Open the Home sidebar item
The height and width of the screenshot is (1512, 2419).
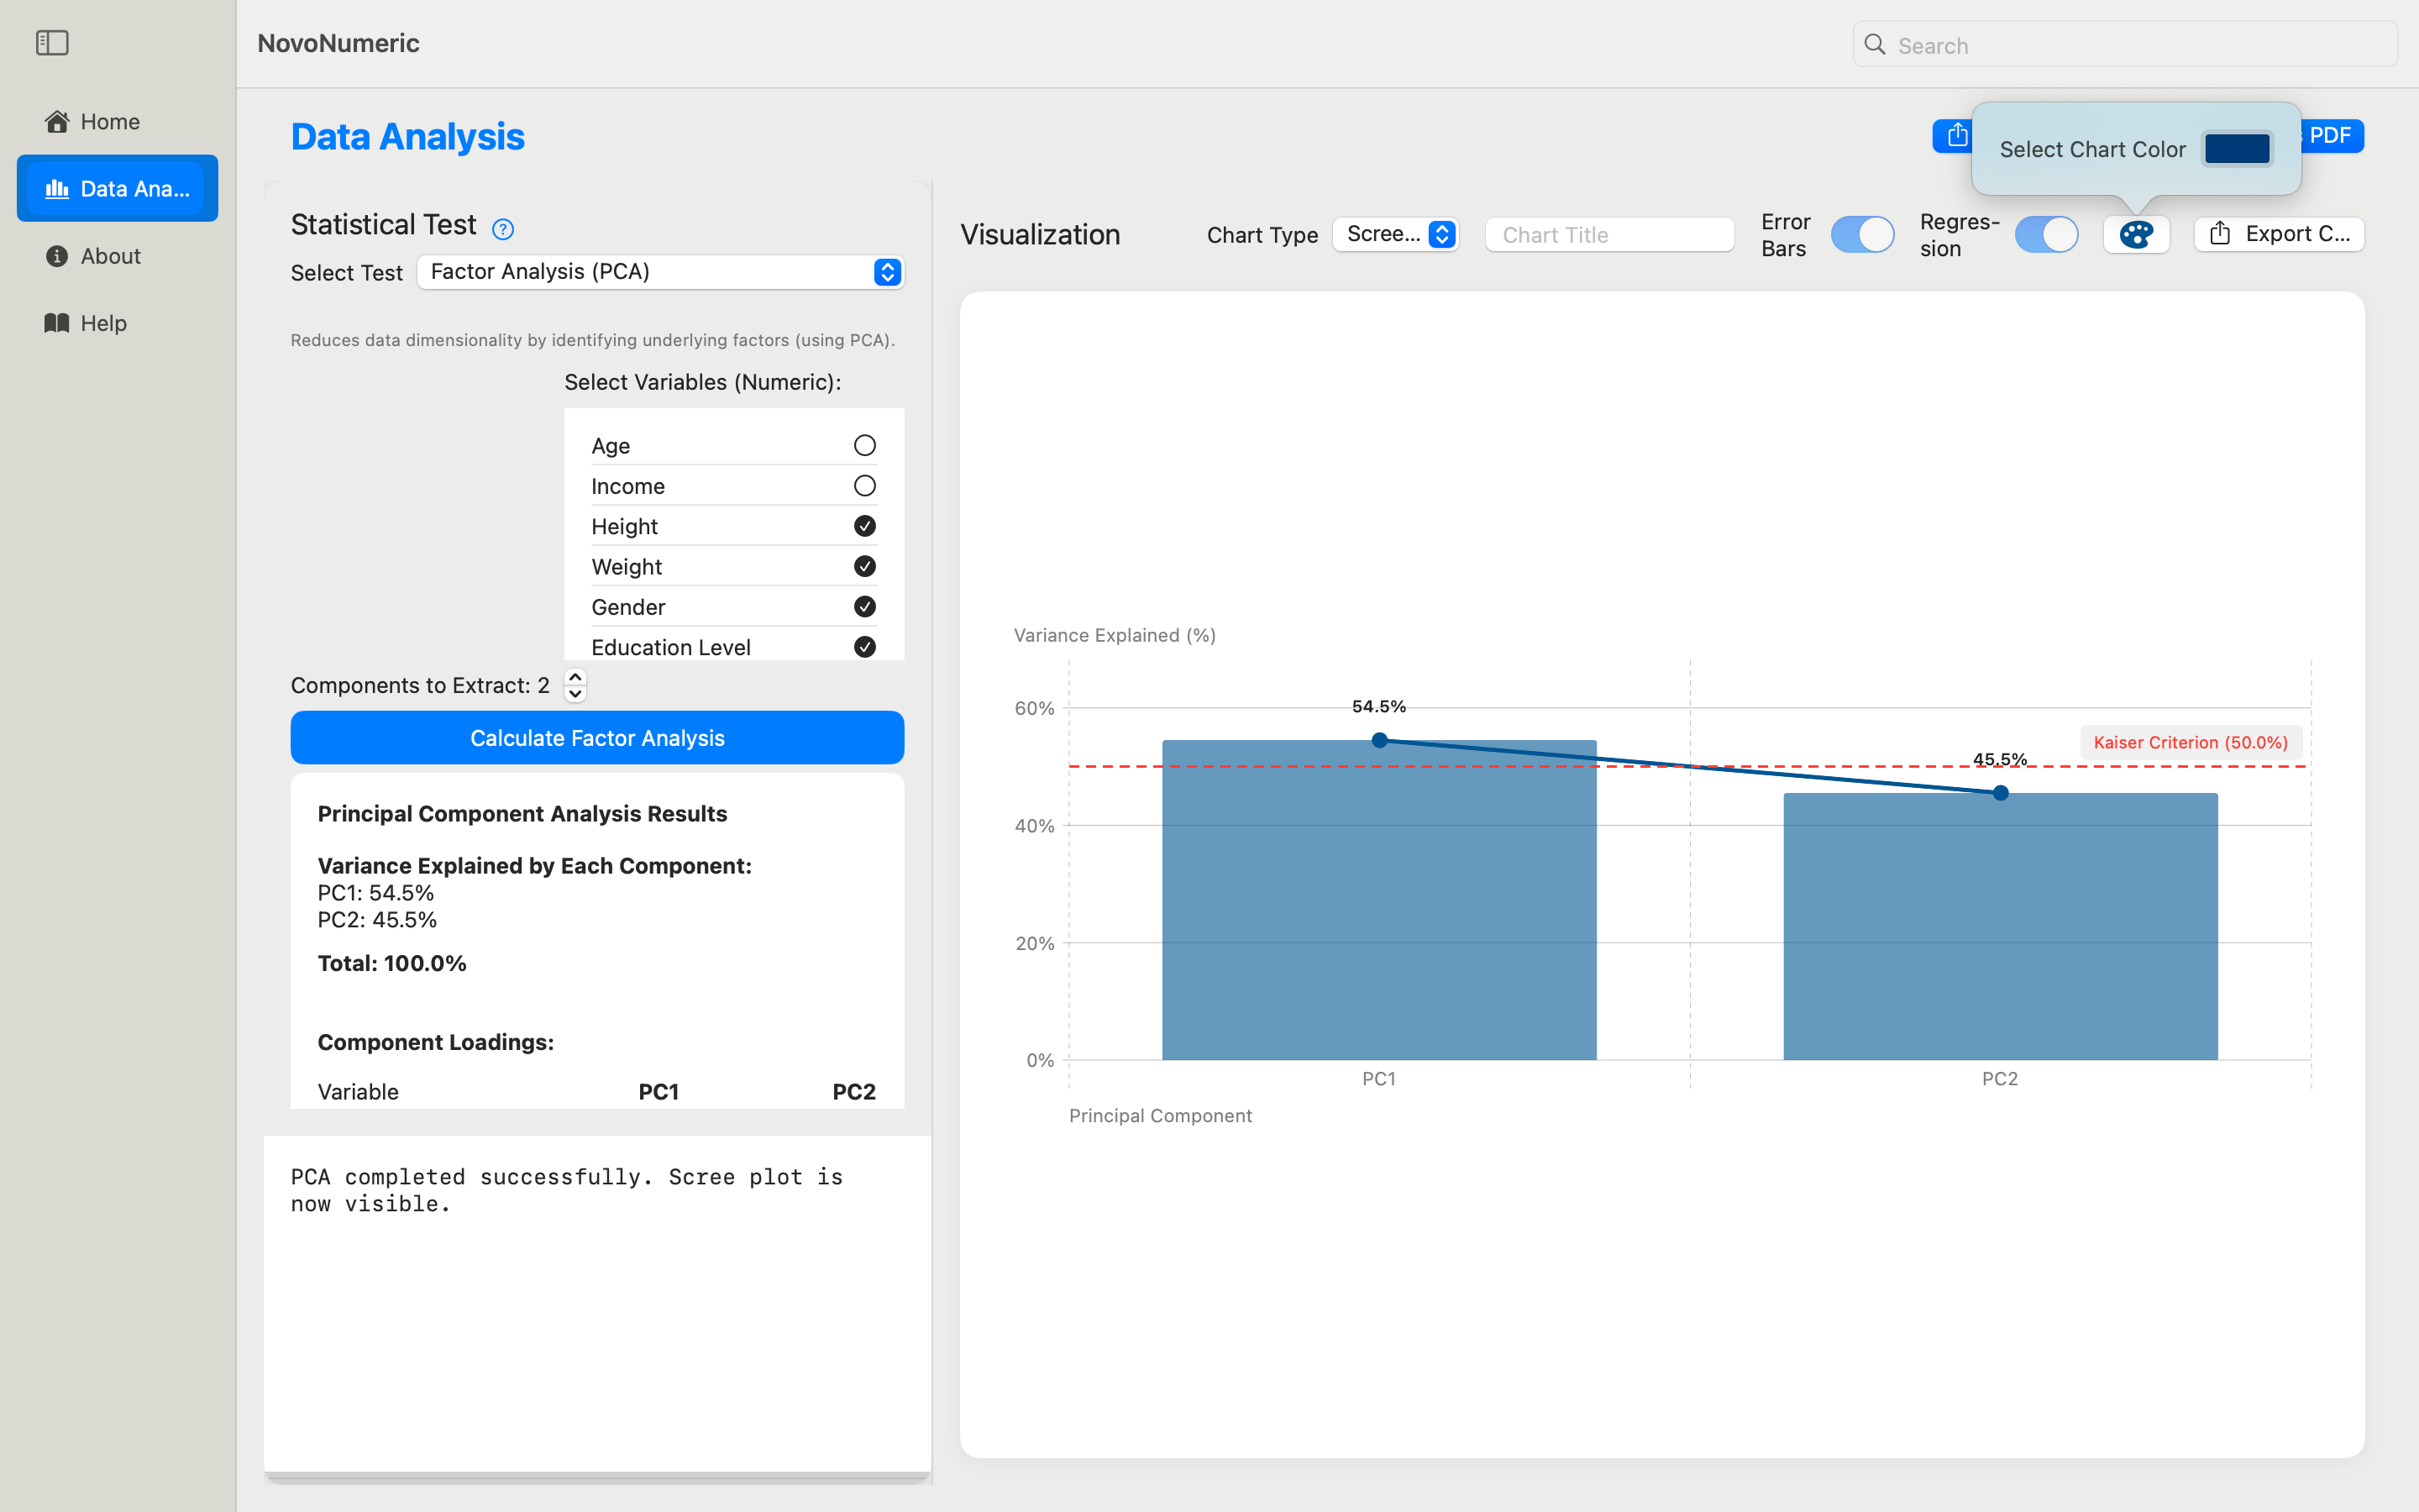click(x=117, y=121)
